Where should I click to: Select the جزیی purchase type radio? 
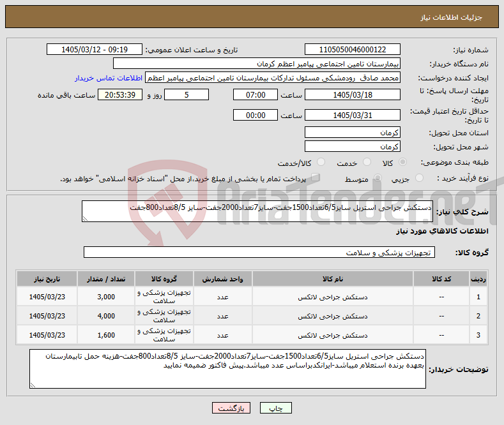tap(419, 178)
